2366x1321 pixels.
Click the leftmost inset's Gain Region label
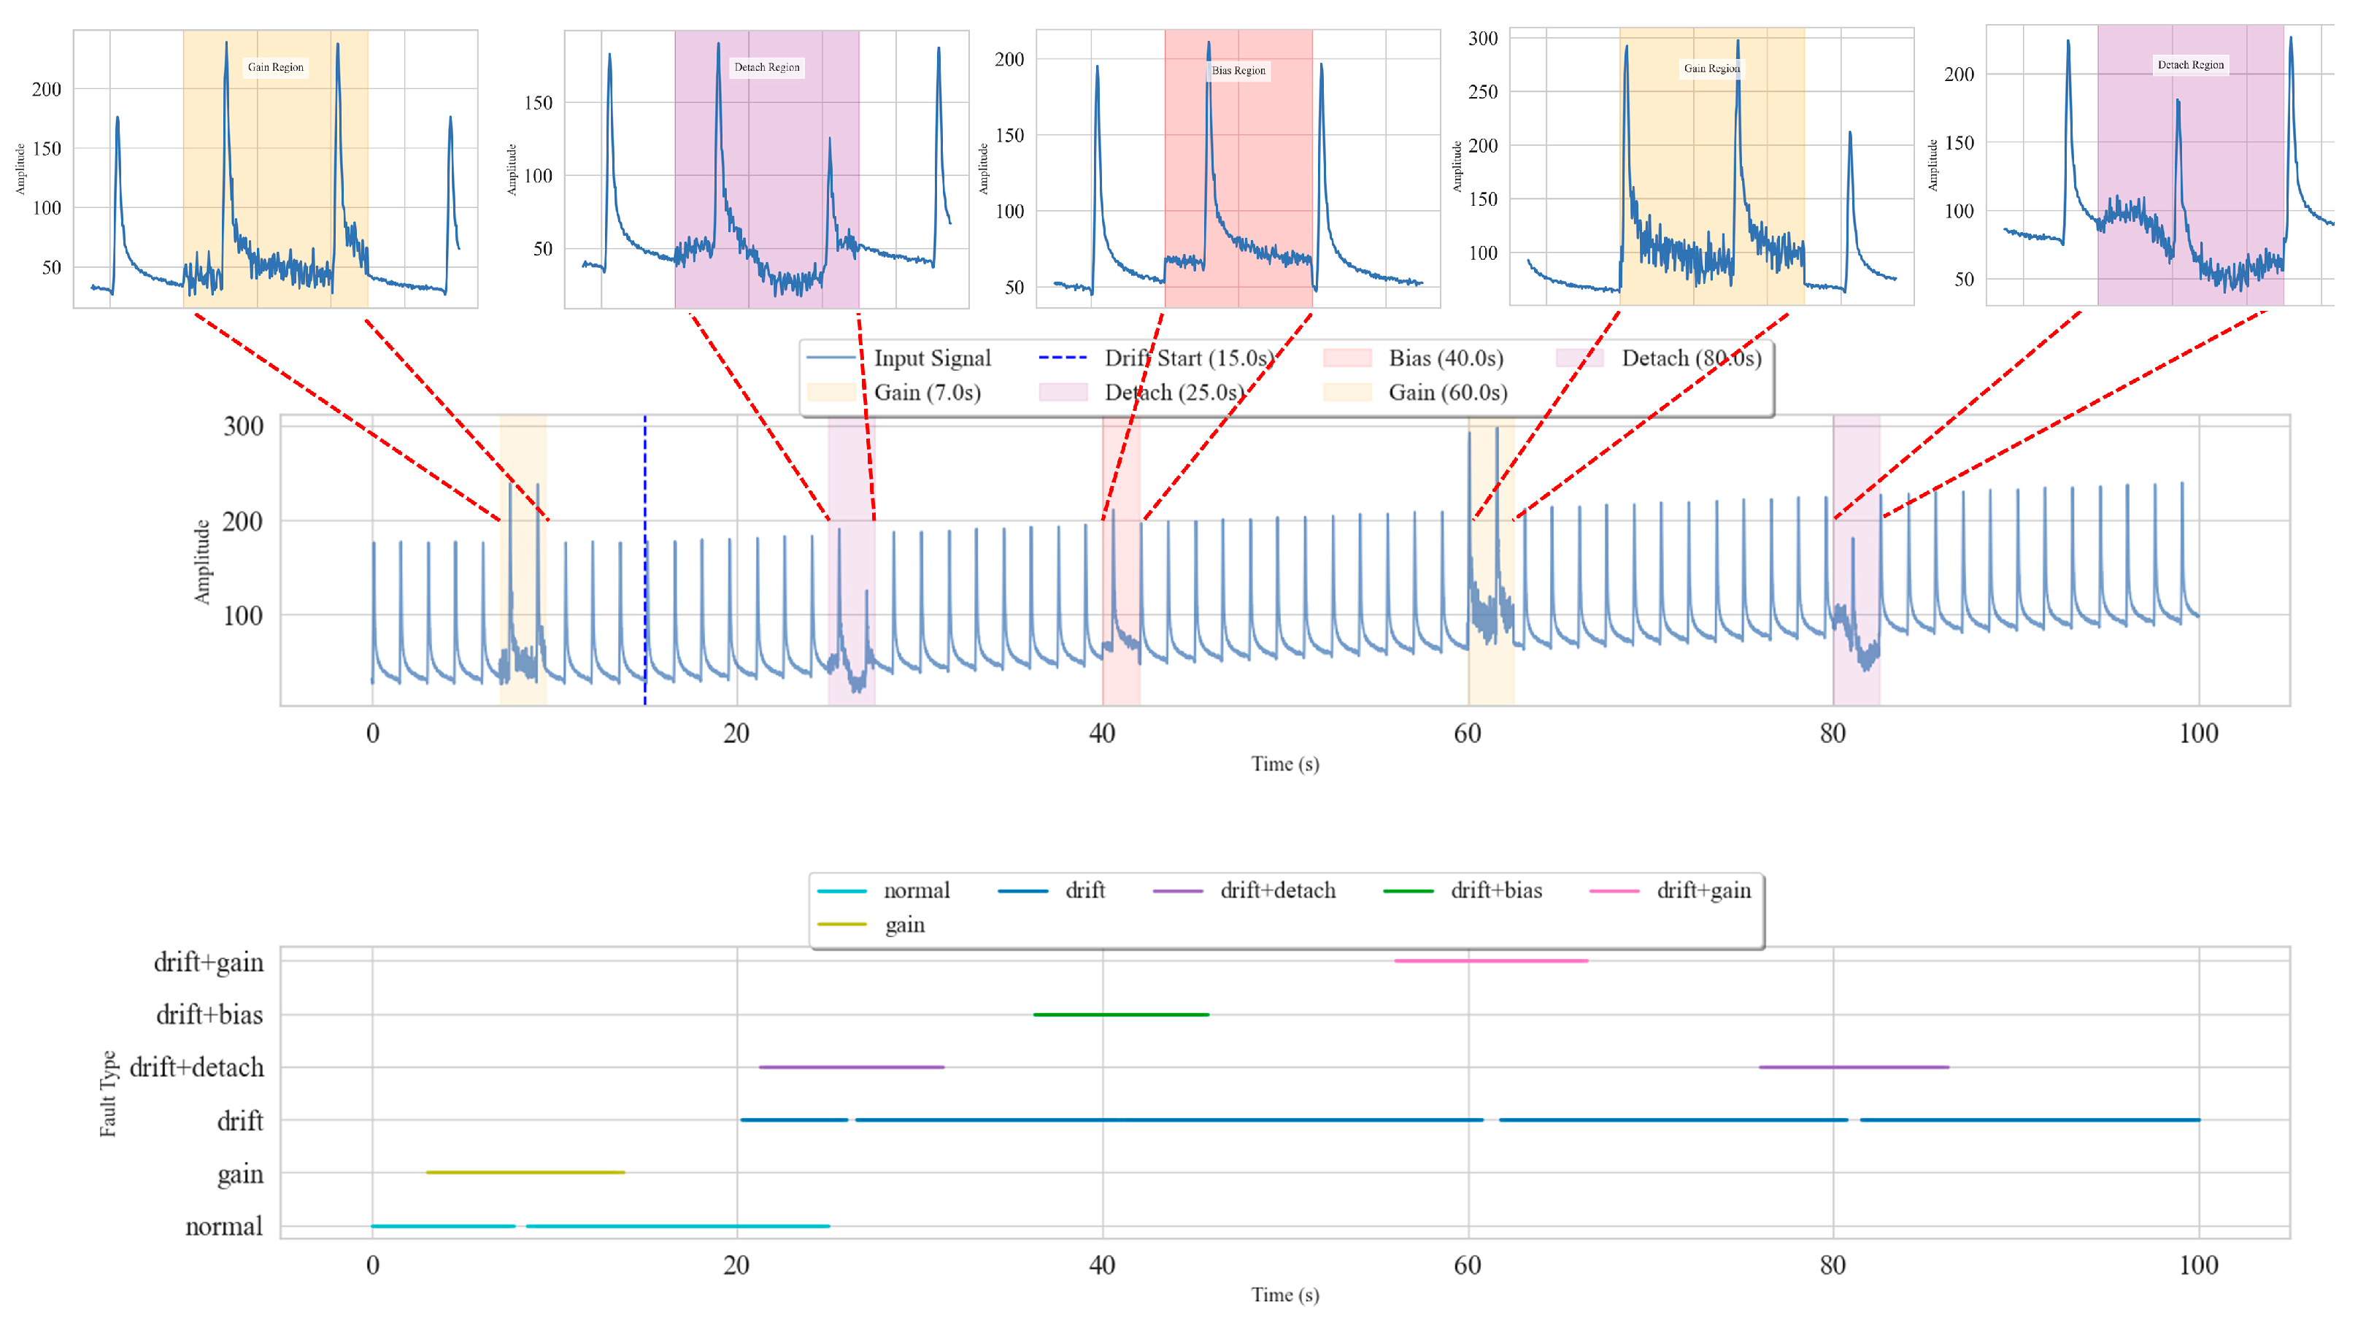tap(276, 67)
